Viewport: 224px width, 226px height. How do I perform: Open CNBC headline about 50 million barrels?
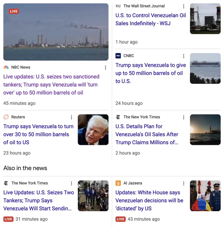click(x=151, y=73)
